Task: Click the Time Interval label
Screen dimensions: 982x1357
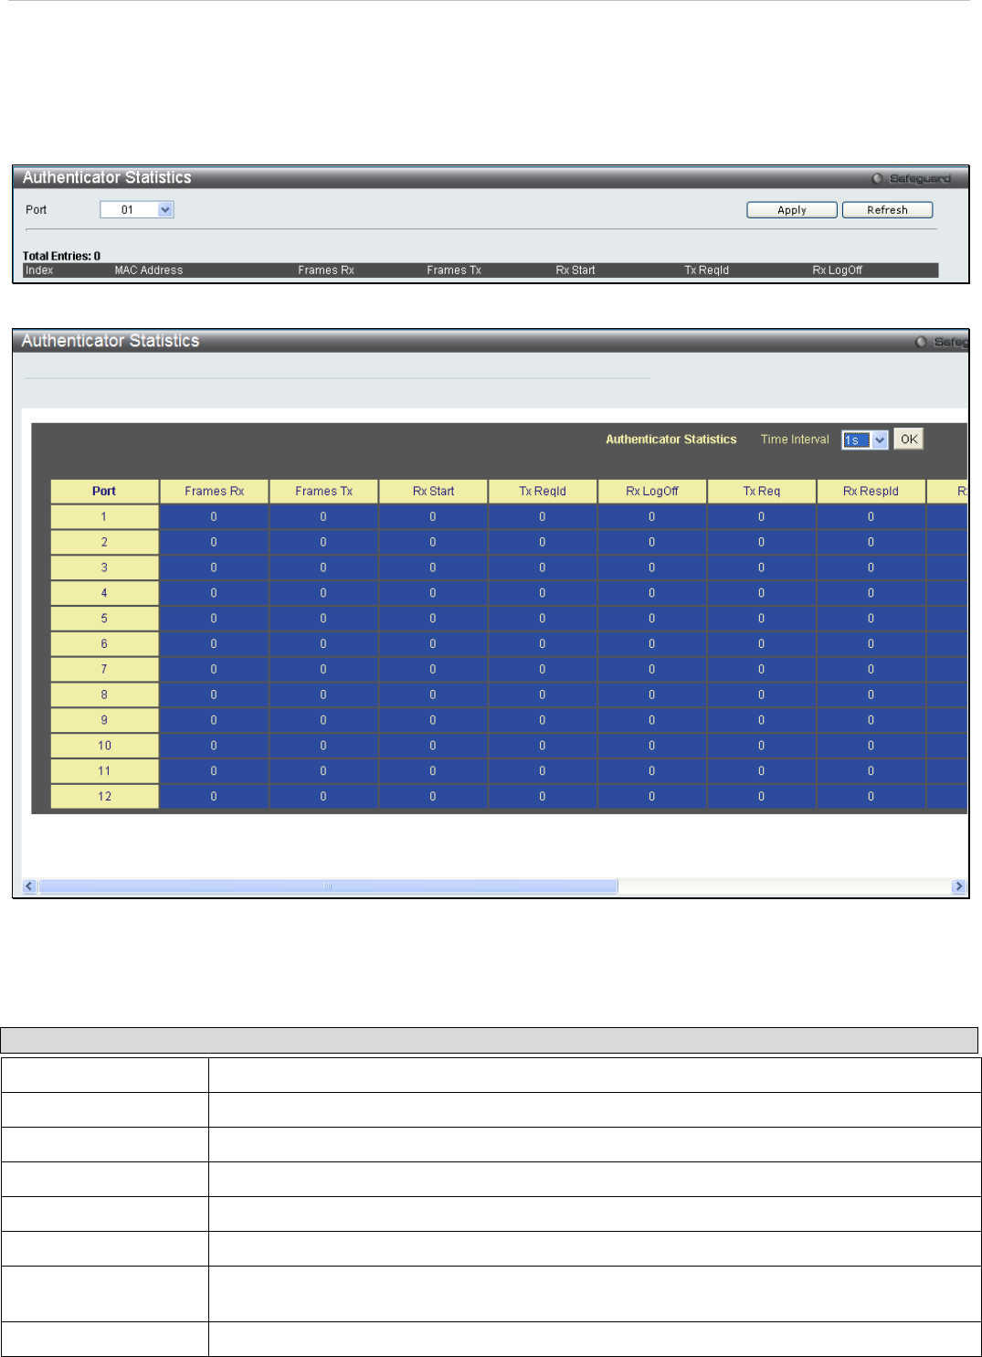Action: (795, 440)
